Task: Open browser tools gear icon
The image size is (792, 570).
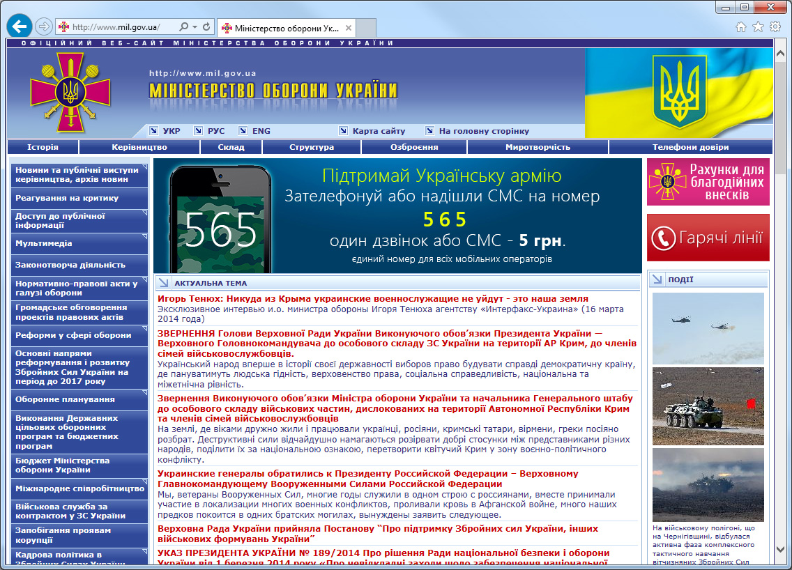Action: pyautogui.click(x=775, y=26)
